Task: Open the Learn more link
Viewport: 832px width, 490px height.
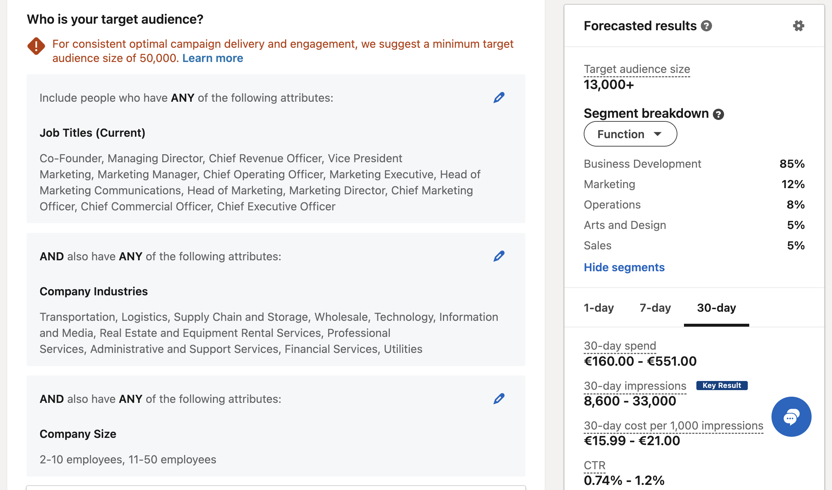Action: (x=213, y=58)
